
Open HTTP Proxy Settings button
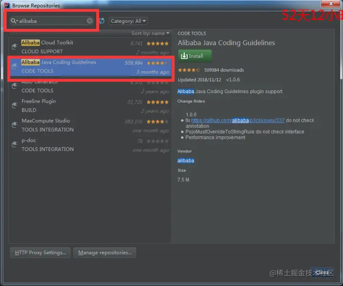pyautogui.click(x=40, y=253)
